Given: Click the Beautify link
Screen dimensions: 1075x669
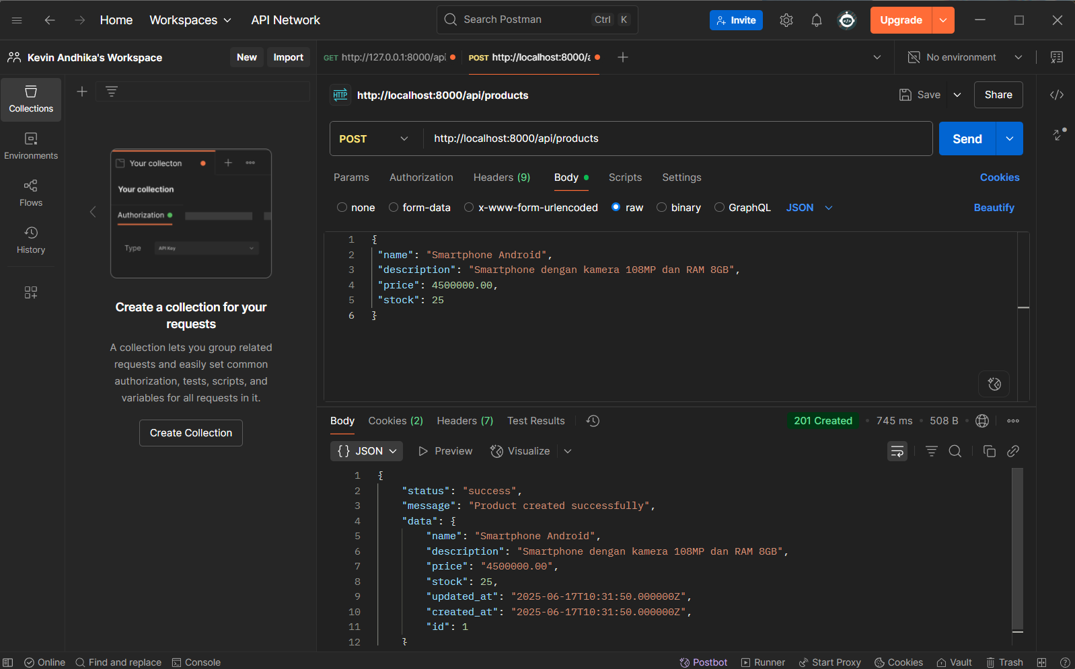Looking at the screenshot, I should [994, 208].
